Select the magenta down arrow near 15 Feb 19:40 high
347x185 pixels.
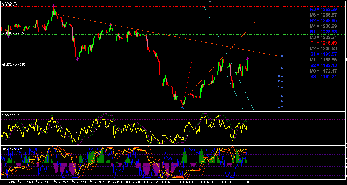[x=110, y=25]
